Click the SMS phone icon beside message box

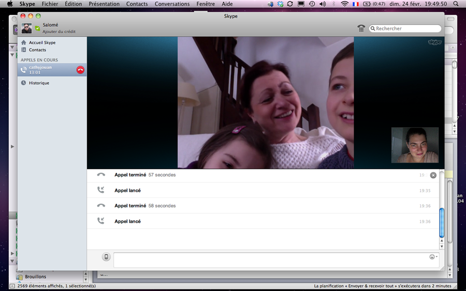click(106, 256)
